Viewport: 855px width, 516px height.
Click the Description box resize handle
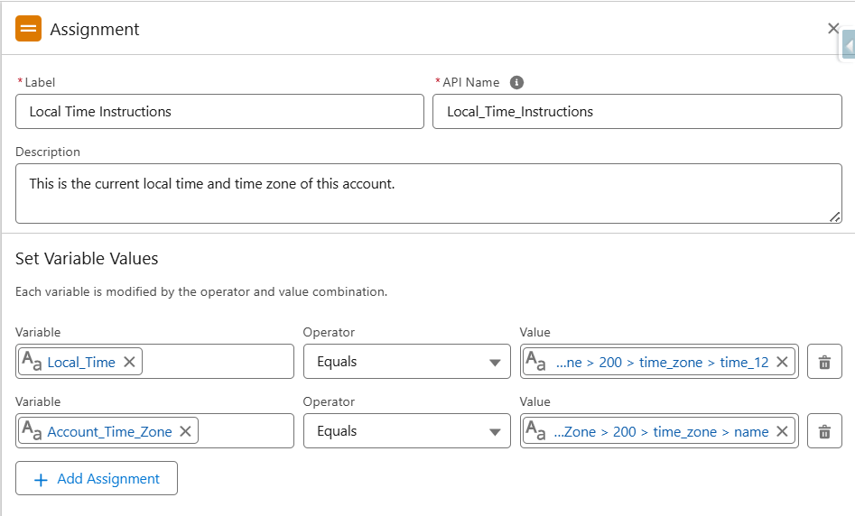pos(835,217)
